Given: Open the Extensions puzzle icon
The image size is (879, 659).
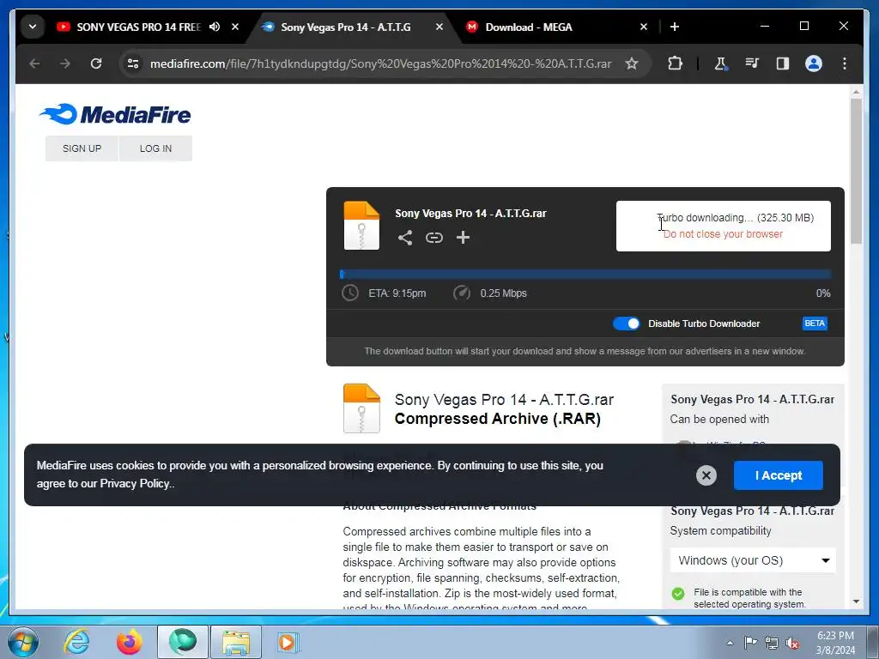Looking at the screenshot, I should [x=676, y=63].
